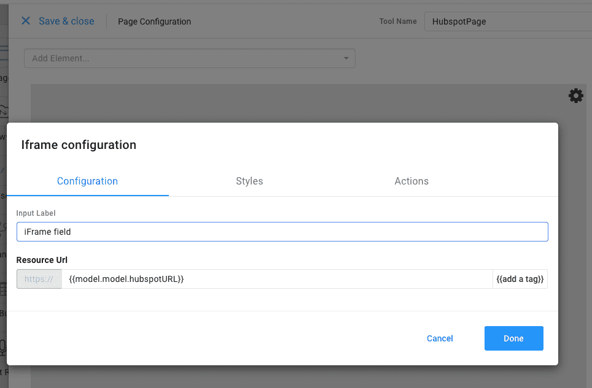The image size is (592, 388).
Task: Click the https:// protocol prefix
Action: click(x=39, y=279)
